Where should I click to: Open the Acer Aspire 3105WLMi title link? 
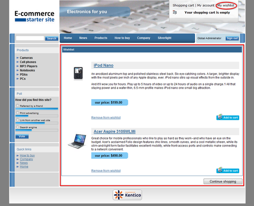(x=115, y=131)
